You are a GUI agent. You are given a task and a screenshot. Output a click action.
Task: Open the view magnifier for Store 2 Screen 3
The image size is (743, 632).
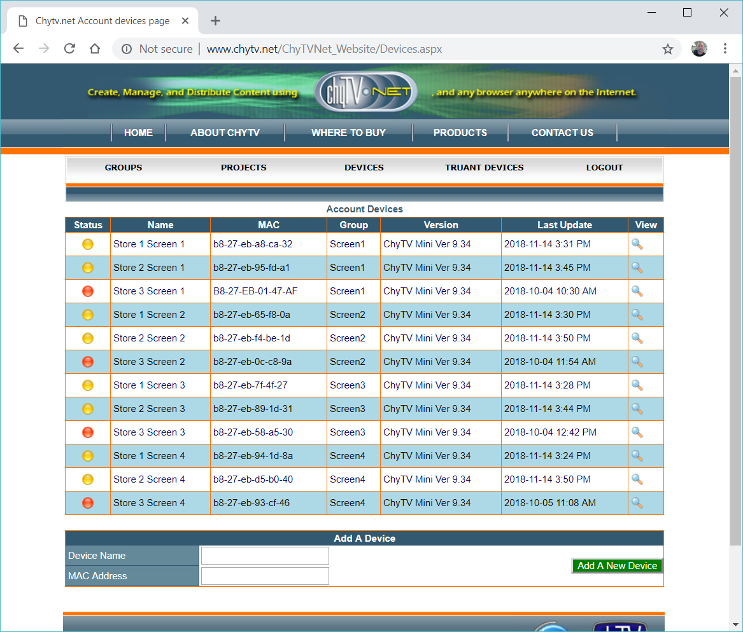click(x=637, y=409)
